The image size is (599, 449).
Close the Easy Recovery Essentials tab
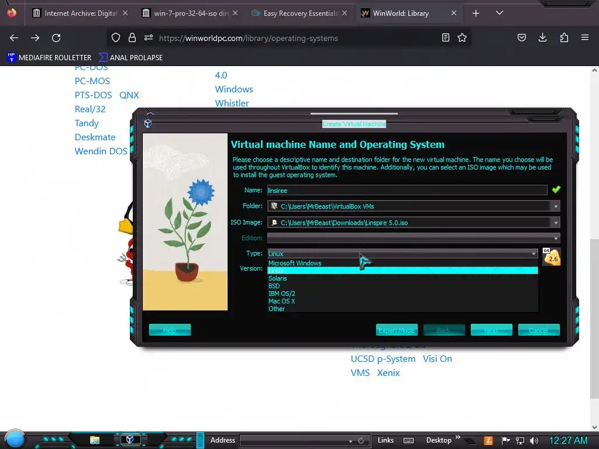click(345, 13)
